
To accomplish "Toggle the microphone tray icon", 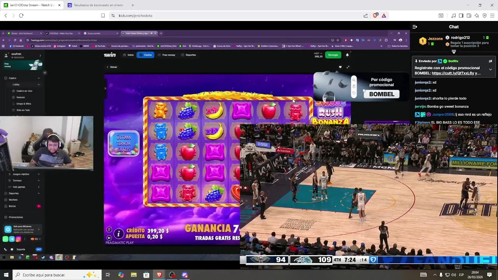I will (x=441, y=275).
